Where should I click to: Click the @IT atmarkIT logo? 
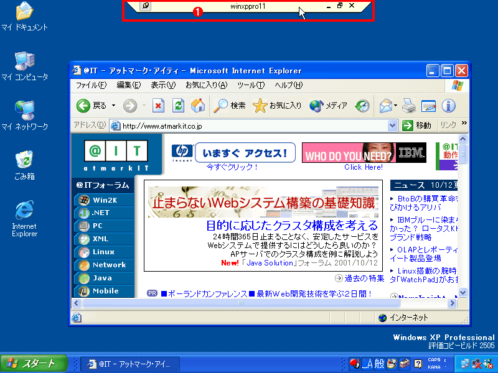[x=116, y=155]
